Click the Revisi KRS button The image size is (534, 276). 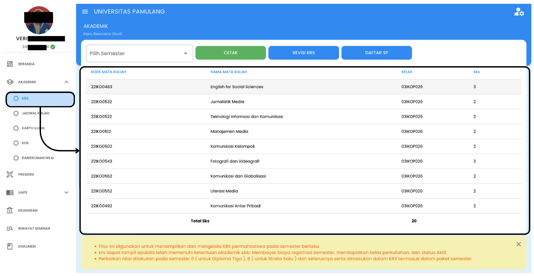point(304,53)
